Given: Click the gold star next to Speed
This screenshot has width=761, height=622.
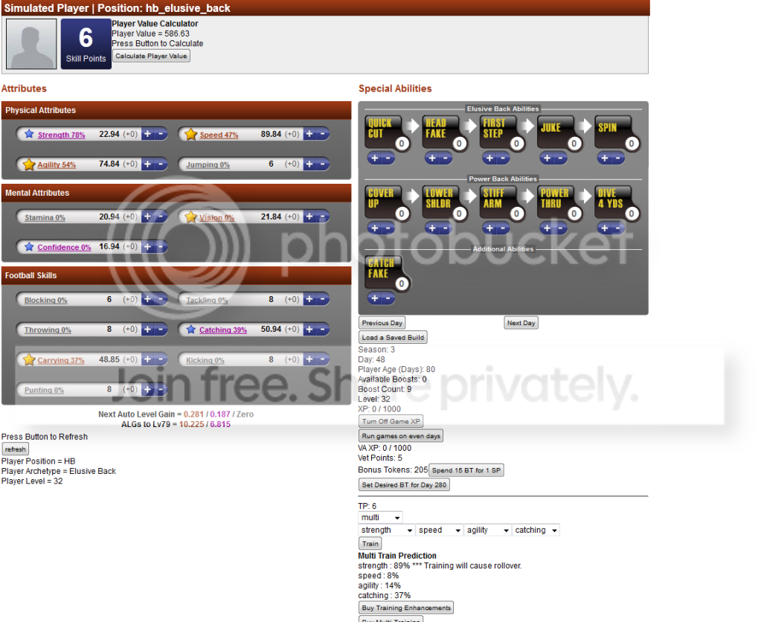Looking at the screenshot, I should pyautogui.click(x=190, y=135).
